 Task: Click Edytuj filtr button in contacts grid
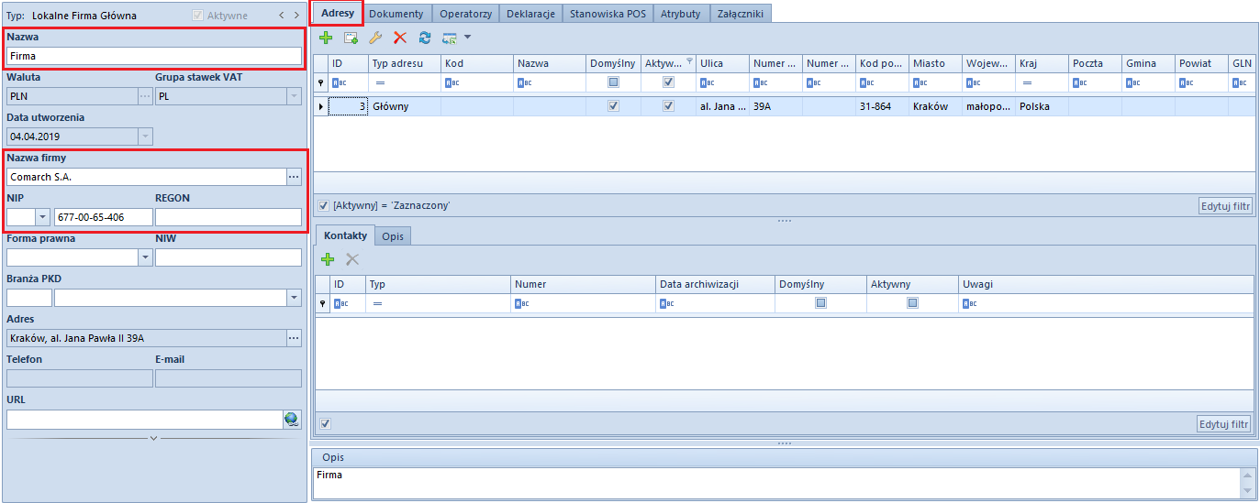pos(1224,423)
